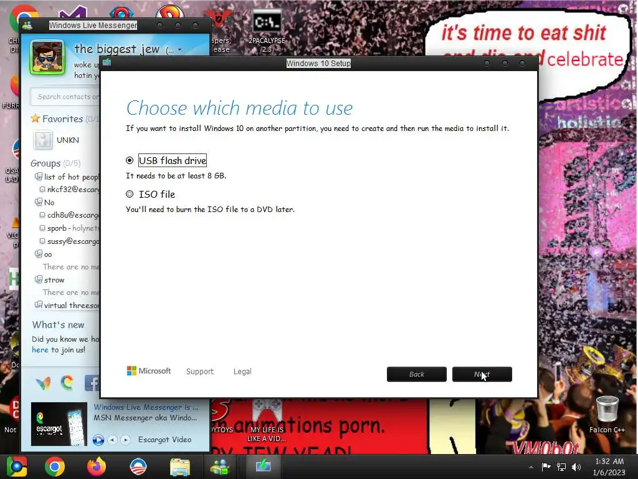Open Chrome from the taskbar
Screen dimensions: 638x479
pyautogui.click(x=55, y=467)
